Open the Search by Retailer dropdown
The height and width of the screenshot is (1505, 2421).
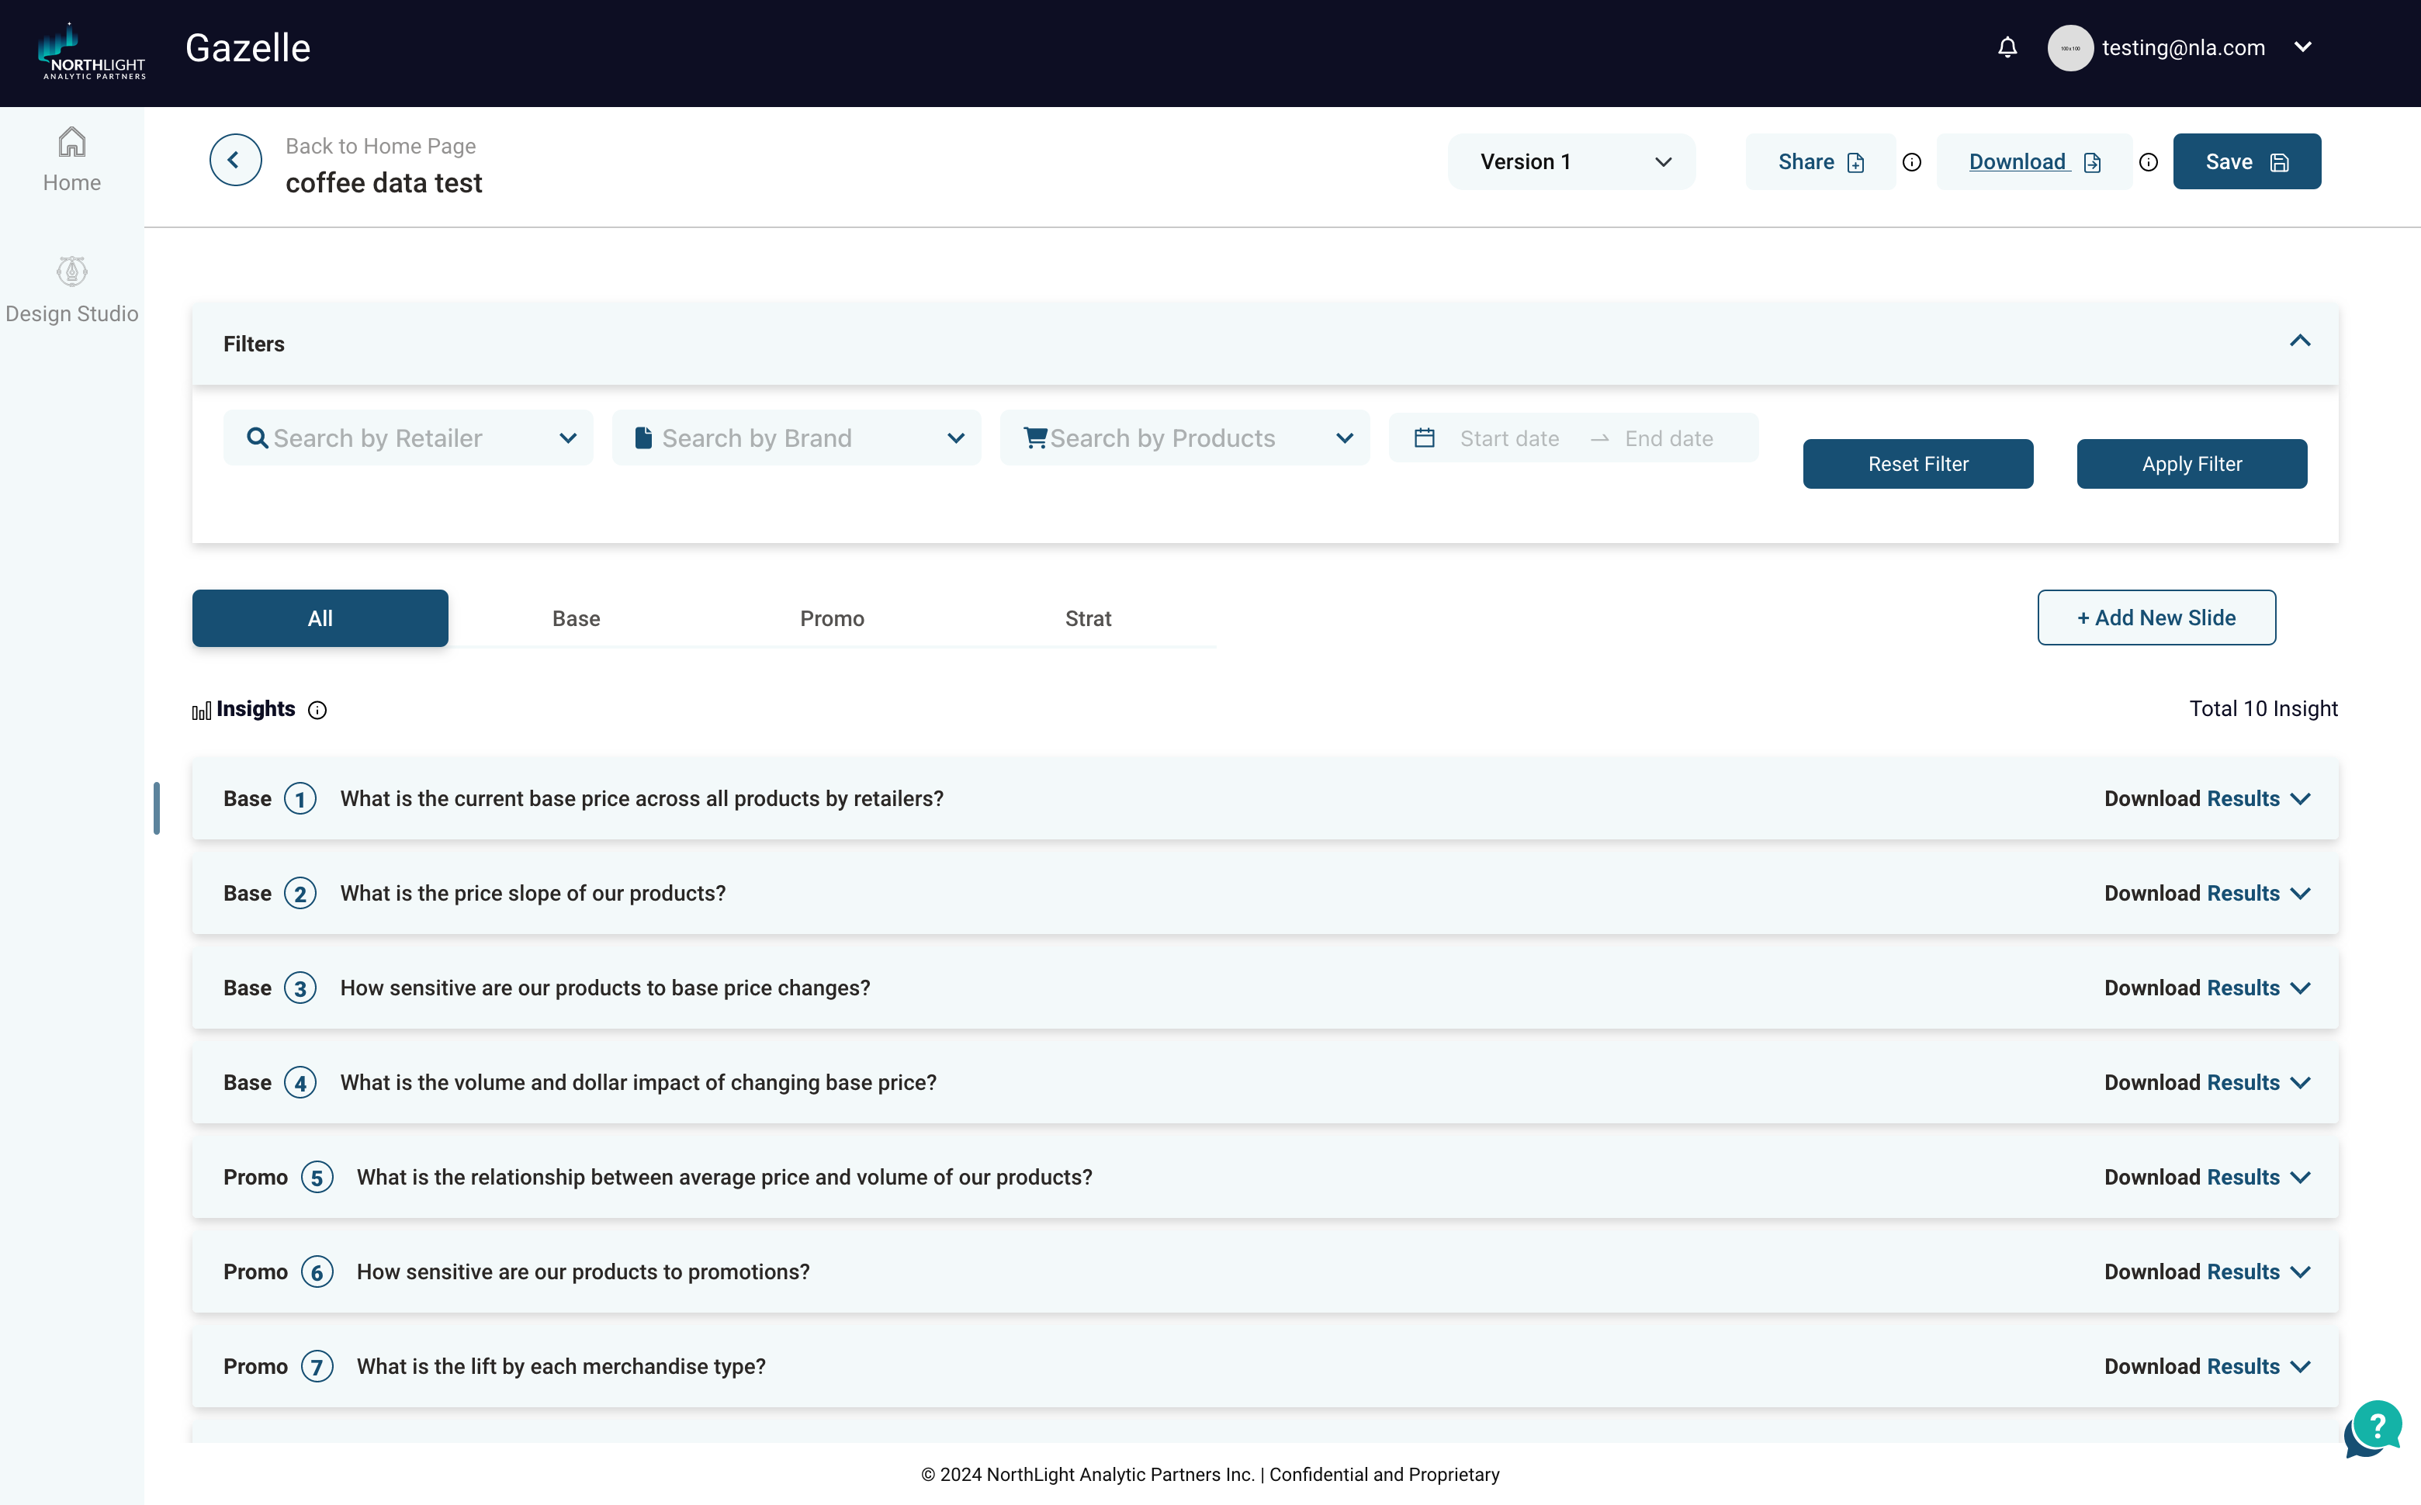(408, 438)
